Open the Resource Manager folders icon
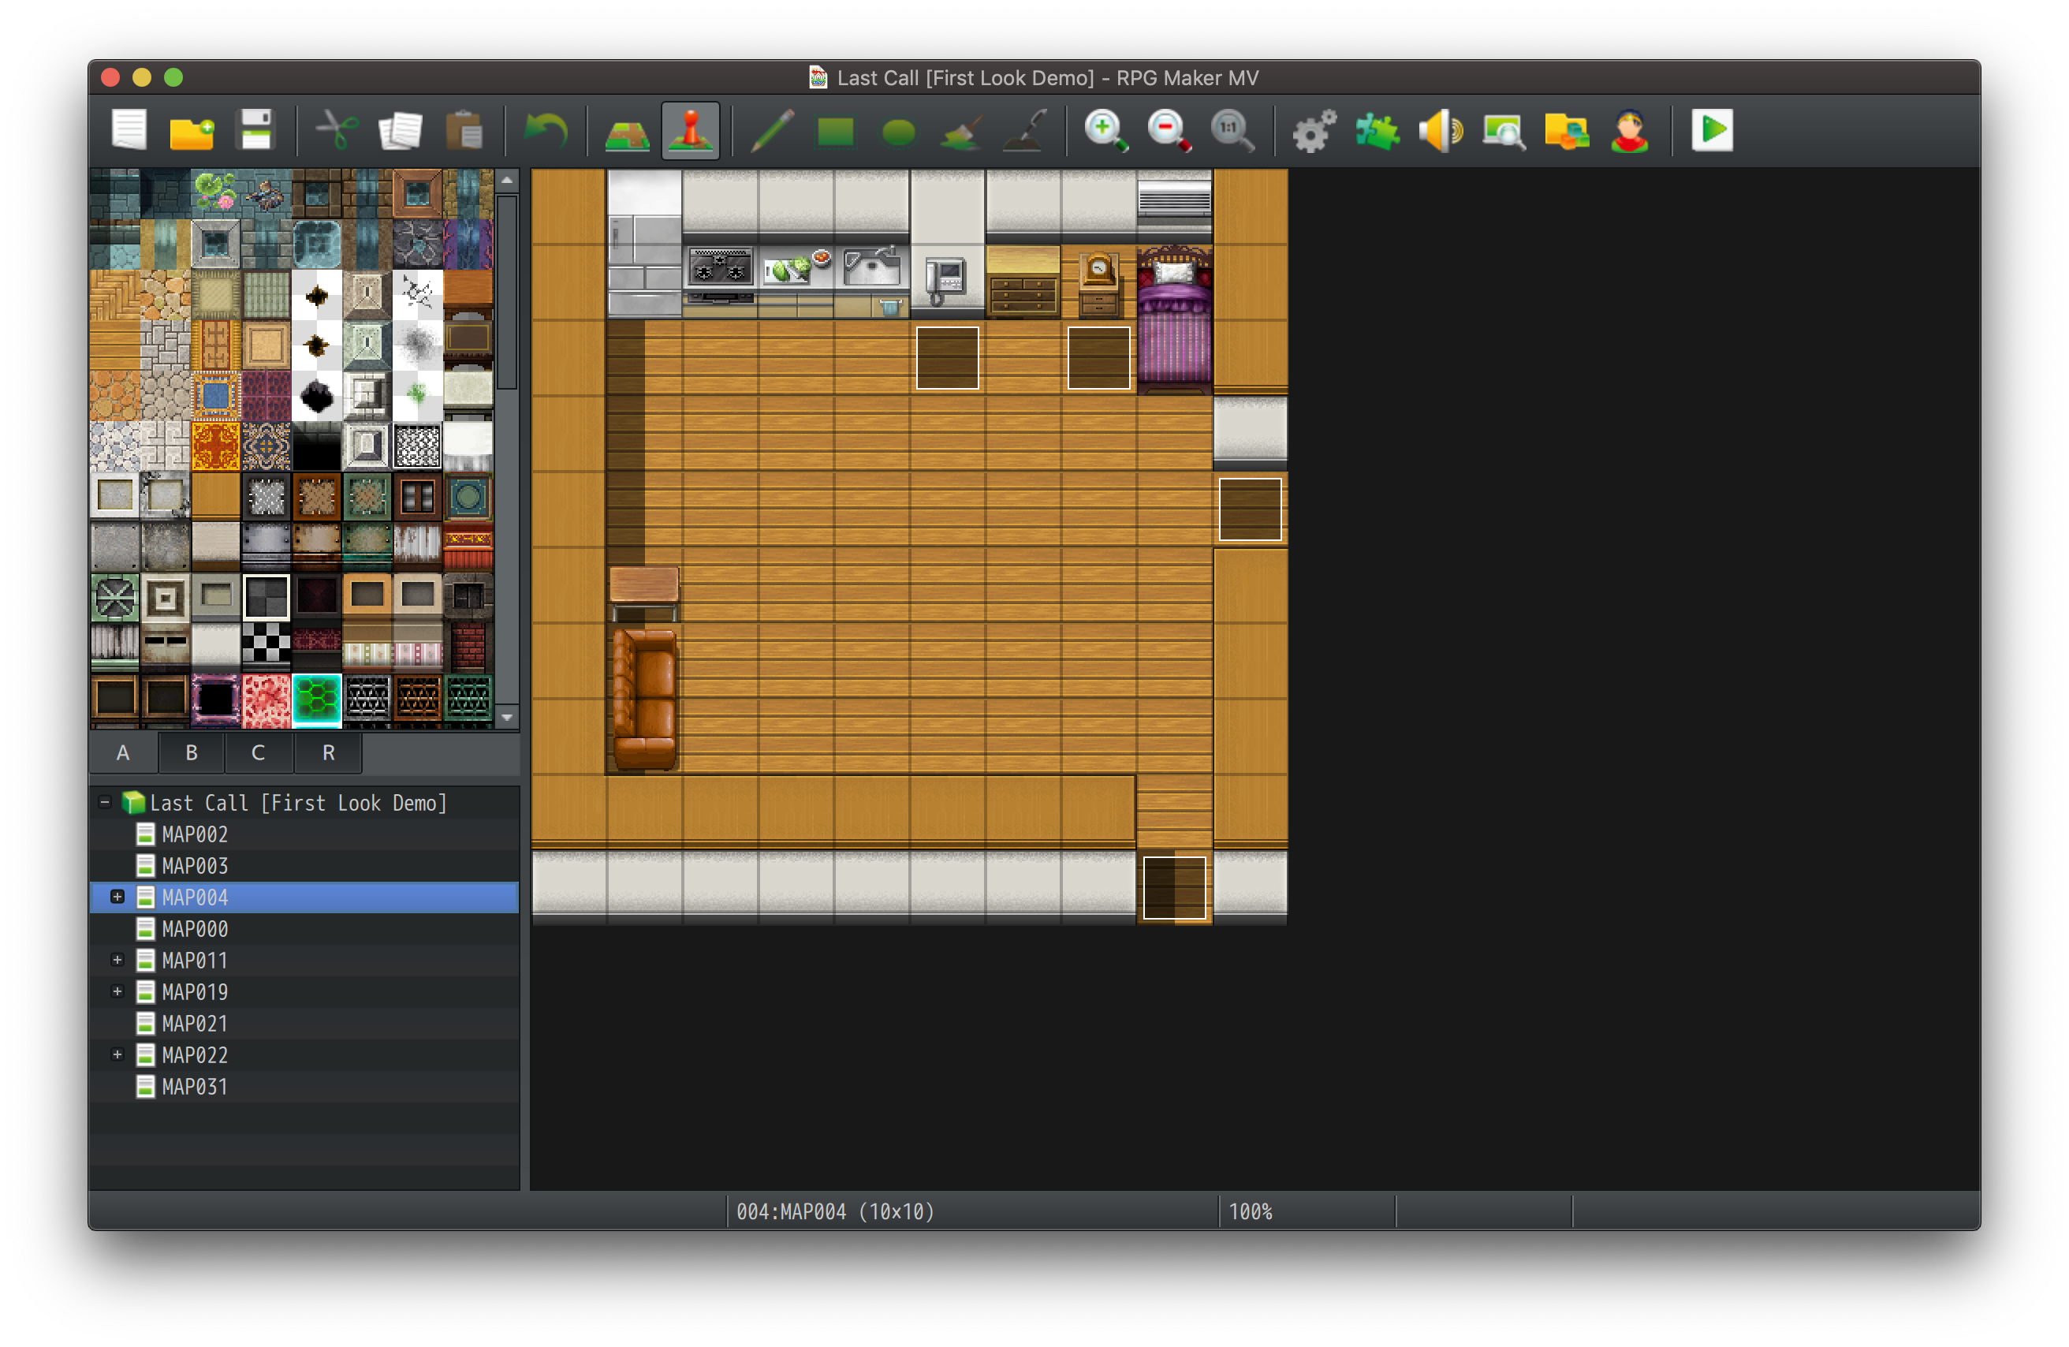Image resolution: width=2069 pixels, height=1347 pixels. pos(1567,131)
